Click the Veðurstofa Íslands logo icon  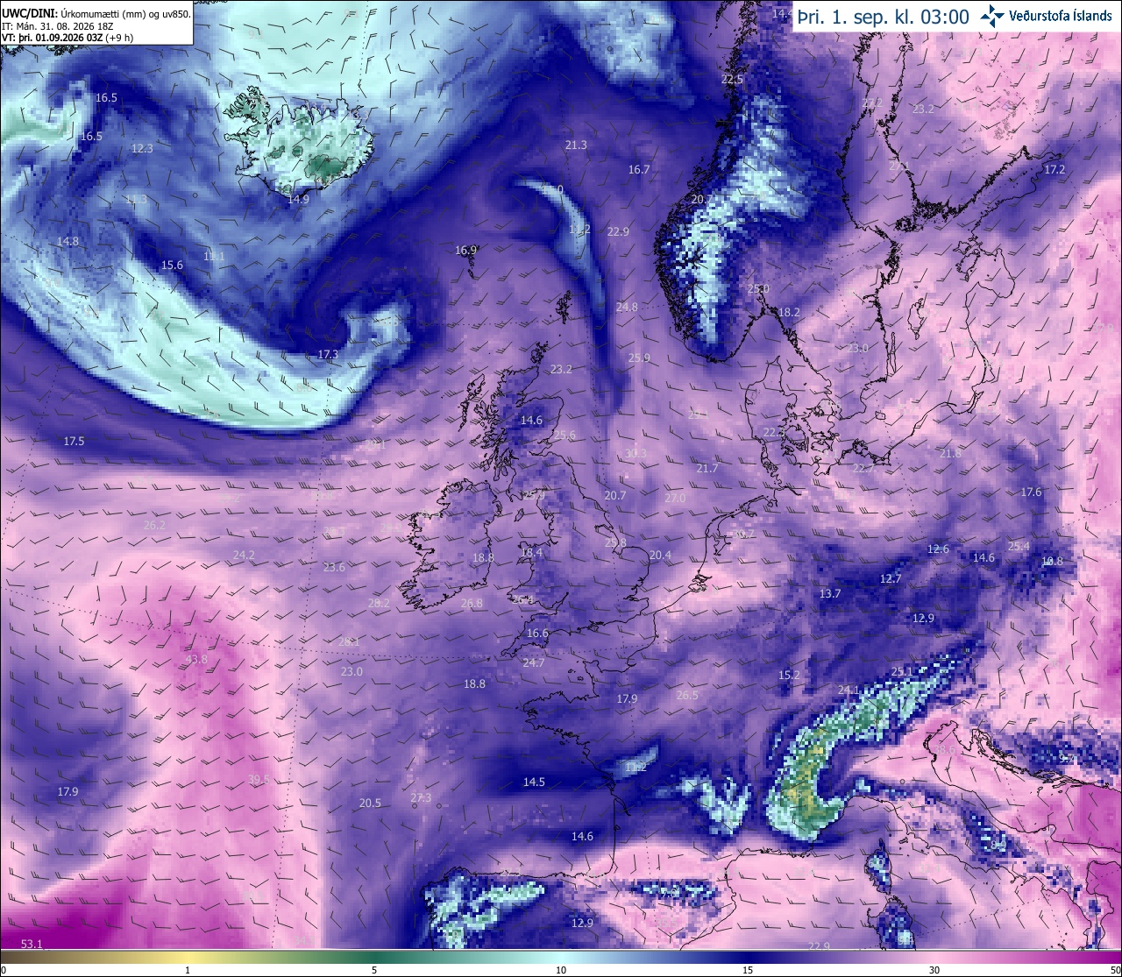pos(992,16)
